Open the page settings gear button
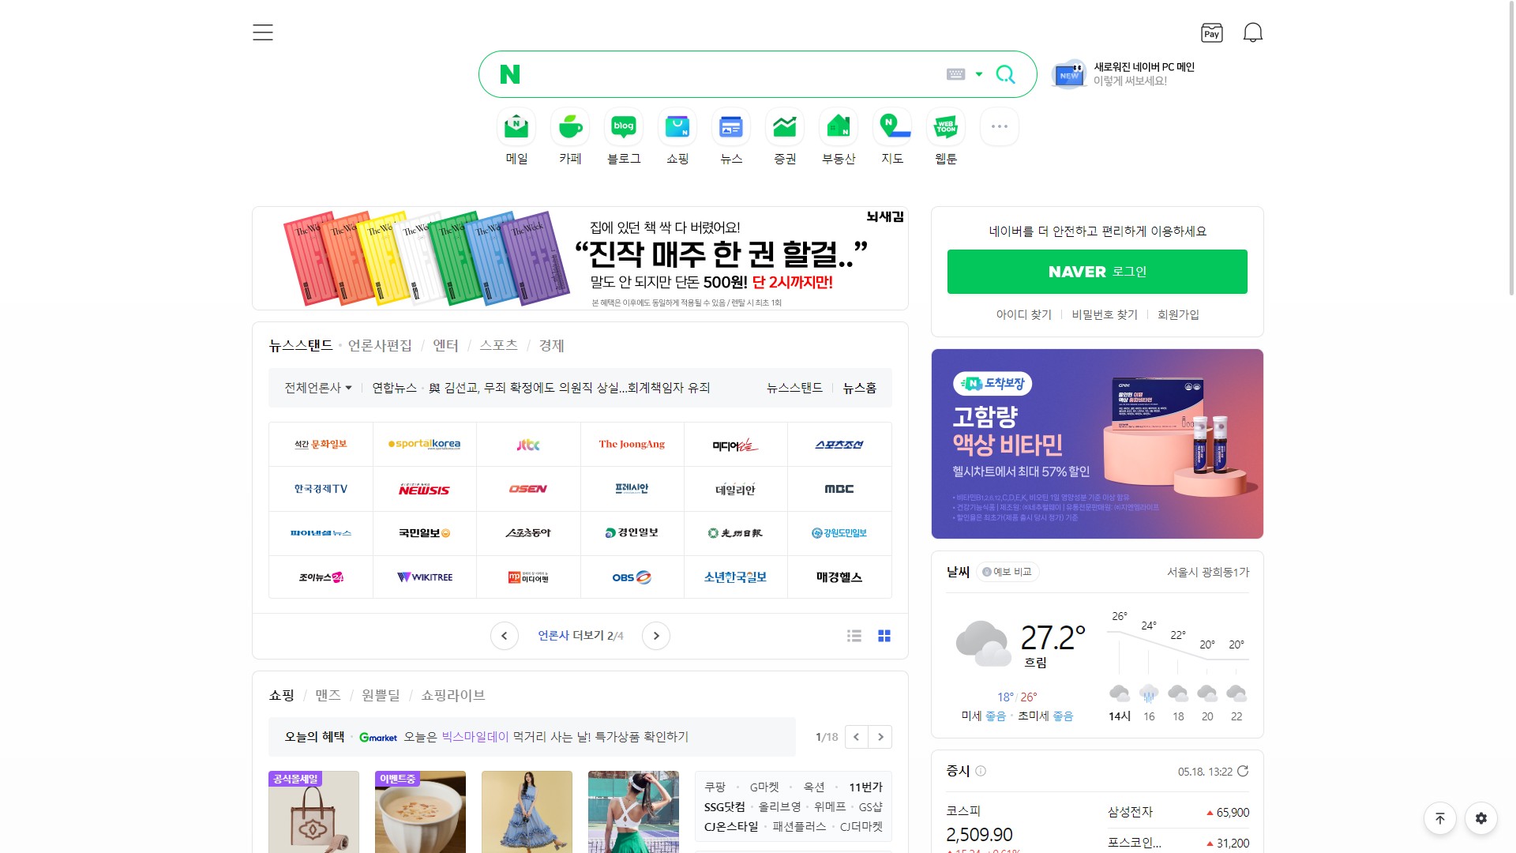The height and width of the screenshot is (853, 1516). tap(1481, 818)
